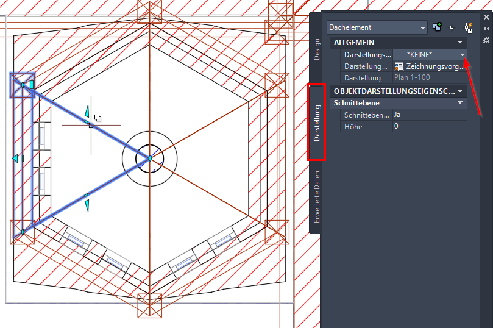
Task: Open properties palette settings gear icon
Action: point(486,40)
